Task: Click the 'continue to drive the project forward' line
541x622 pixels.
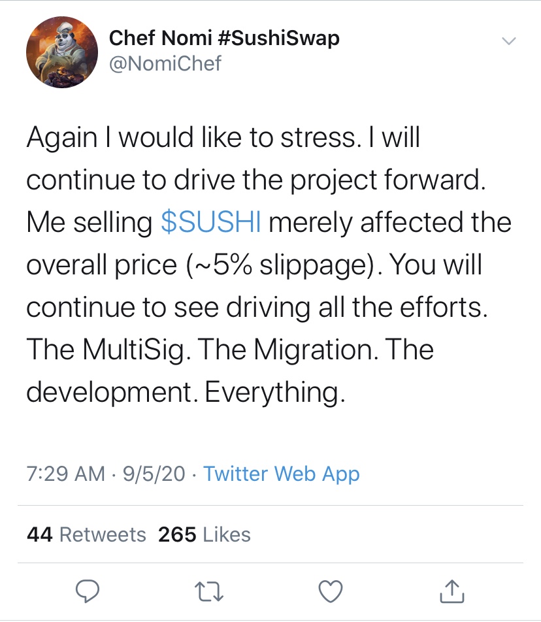Action: click(256, 180)
